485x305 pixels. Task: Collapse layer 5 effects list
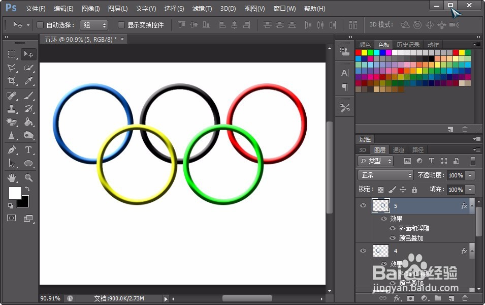(x=472, y=205)
